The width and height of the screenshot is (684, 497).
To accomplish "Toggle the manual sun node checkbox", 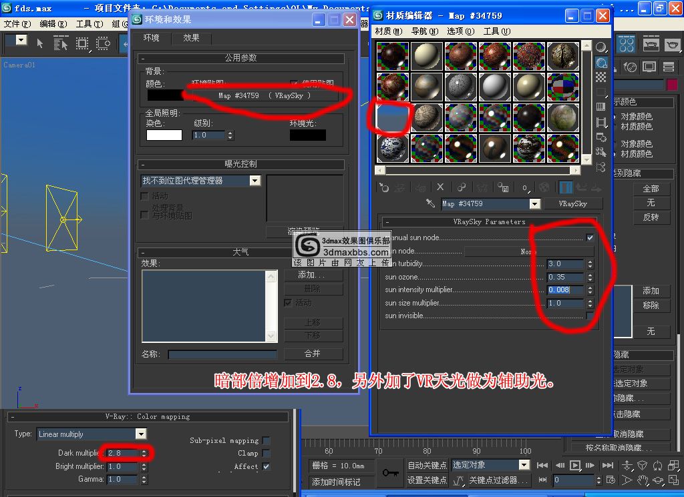I will pos(590,237).
